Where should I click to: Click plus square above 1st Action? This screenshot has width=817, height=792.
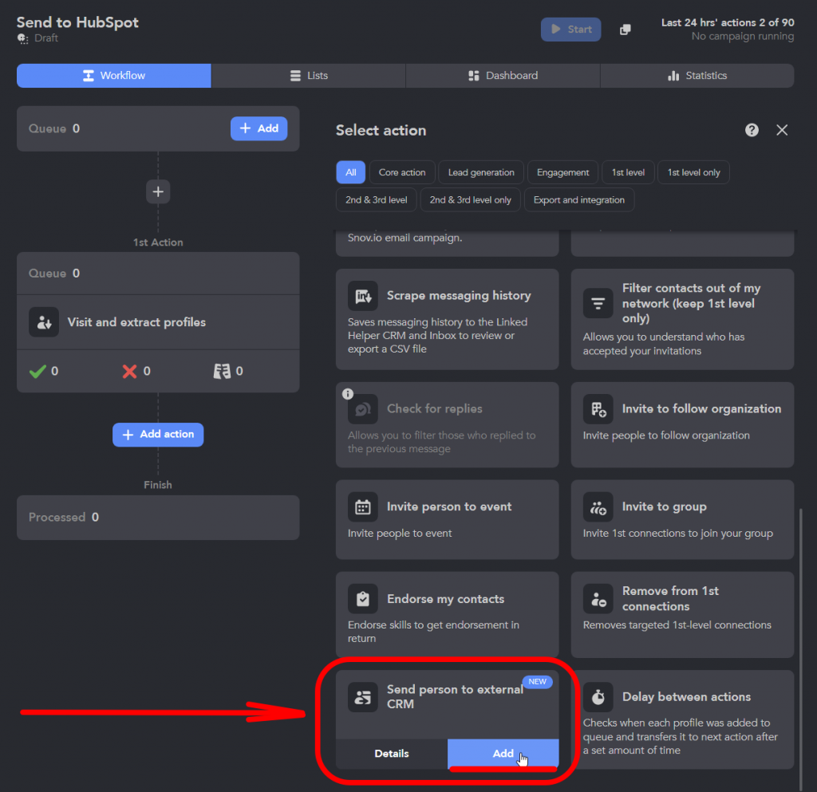[x=158, y=191]
